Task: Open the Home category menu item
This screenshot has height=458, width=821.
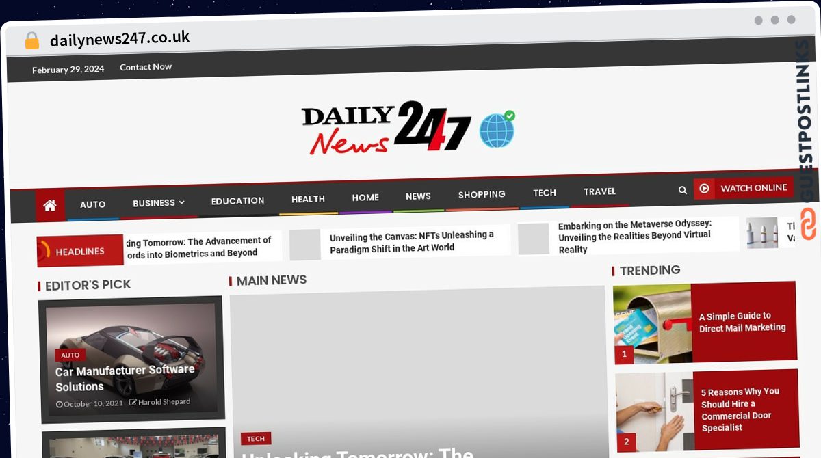Action: pyautogui.click(x=365, y=198)
